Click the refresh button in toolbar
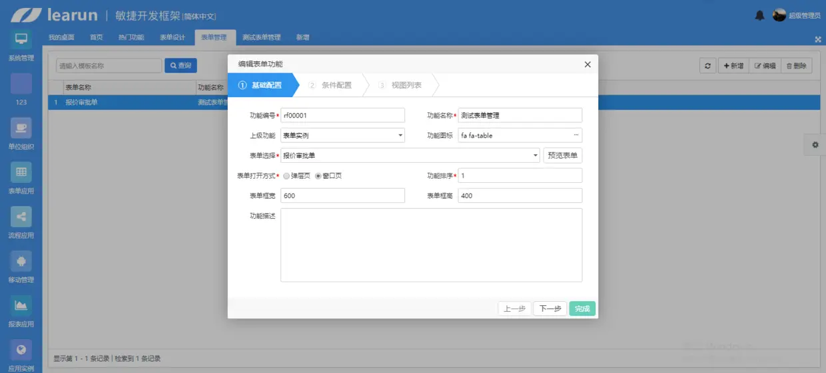Screen dimensions: 826x373 coord(708,66)
